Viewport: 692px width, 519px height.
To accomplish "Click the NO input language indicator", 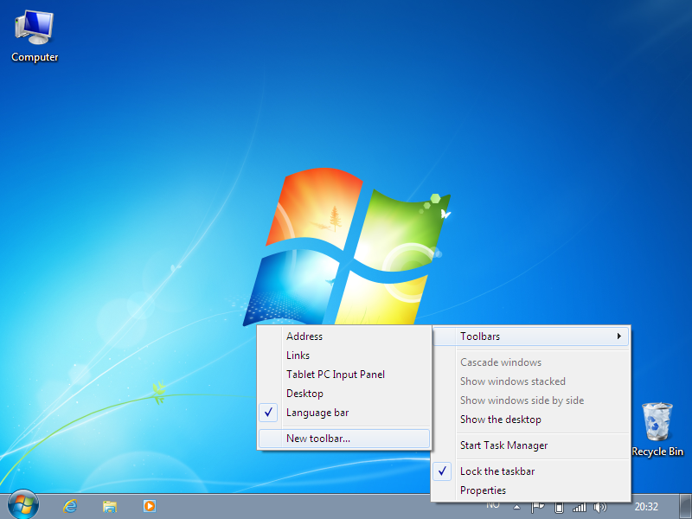I will (493, 505).
